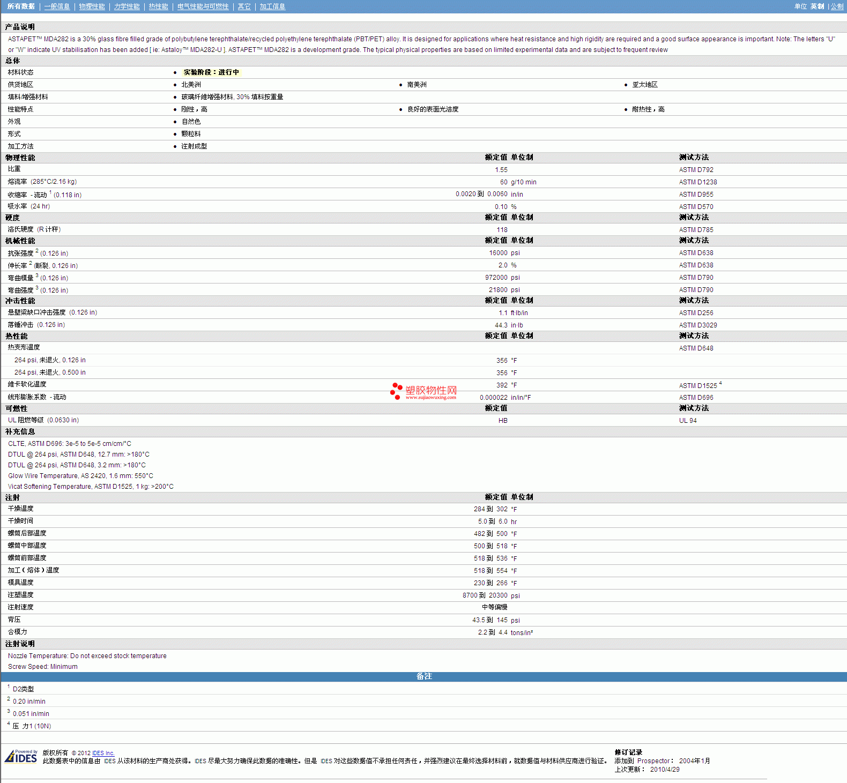Click flexural modulus value 972000
Viewport: 847px width, 783px height.
496,278
